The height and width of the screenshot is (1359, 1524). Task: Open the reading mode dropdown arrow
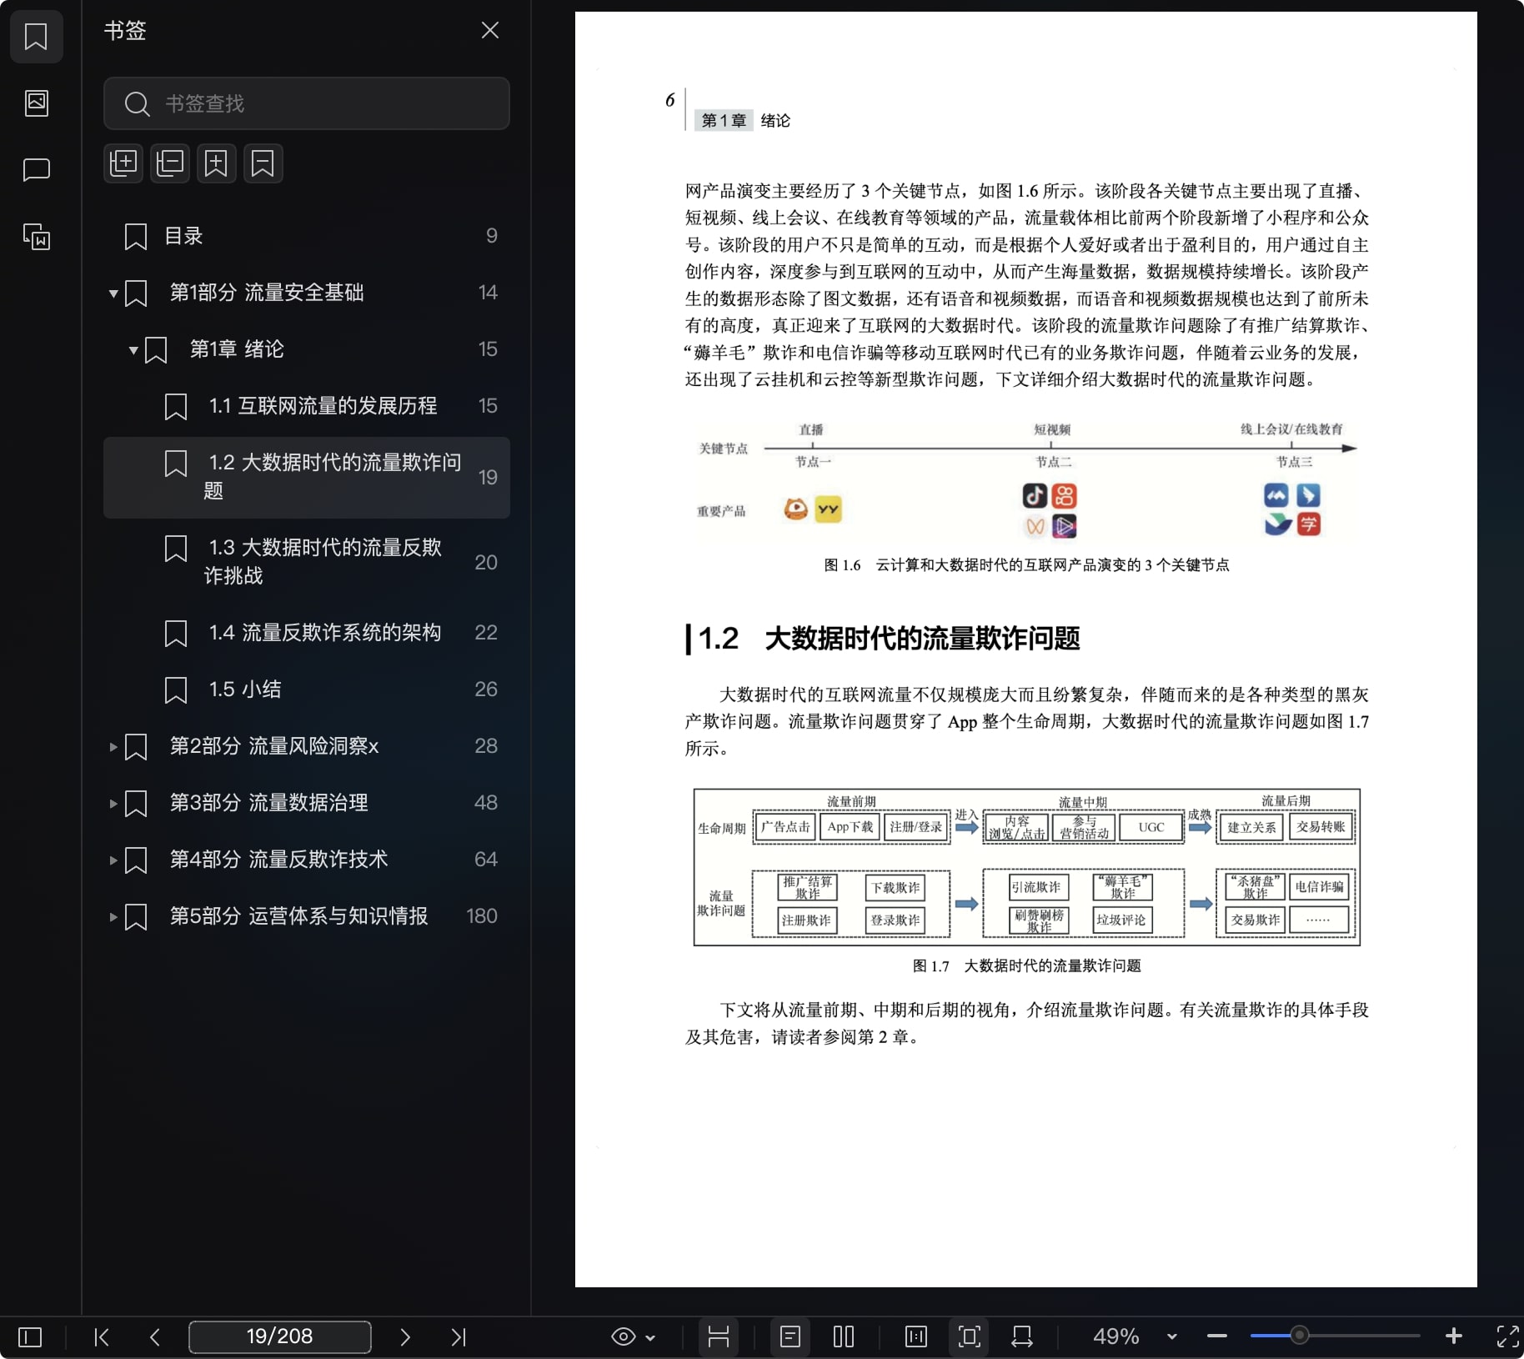(650, 1338)
